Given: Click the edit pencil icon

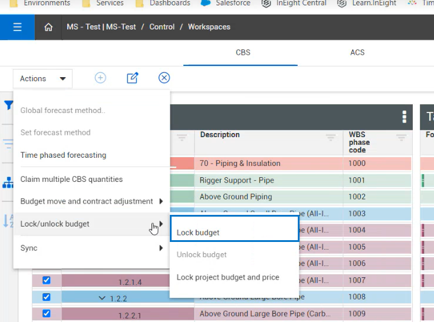Looking at the screenshot, I should [133, 78].
